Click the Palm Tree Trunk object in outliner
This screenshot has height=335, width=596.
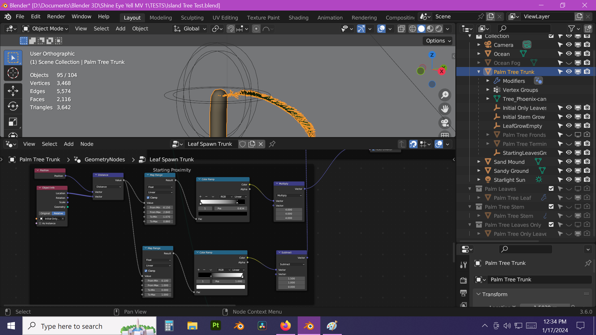point(514,72)
